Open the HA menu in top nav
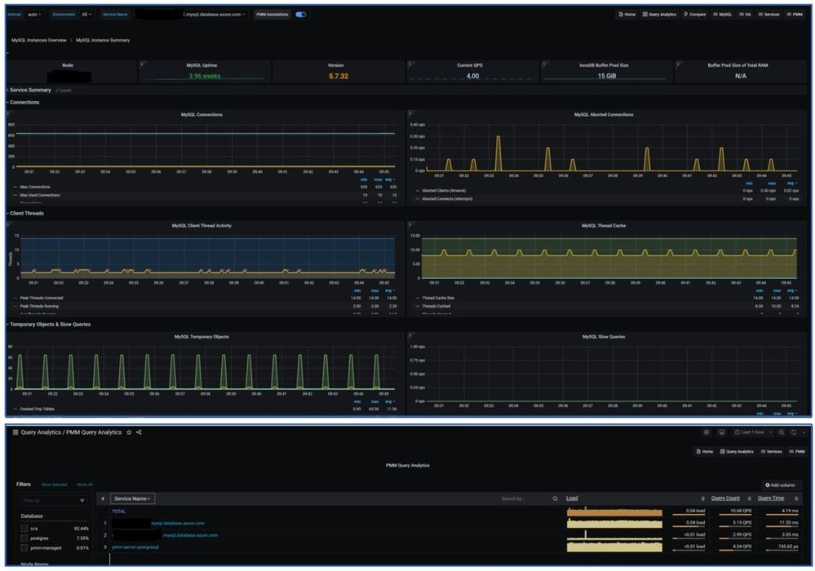The height and width of the screenshot is (571, 815). pos(746,15)
